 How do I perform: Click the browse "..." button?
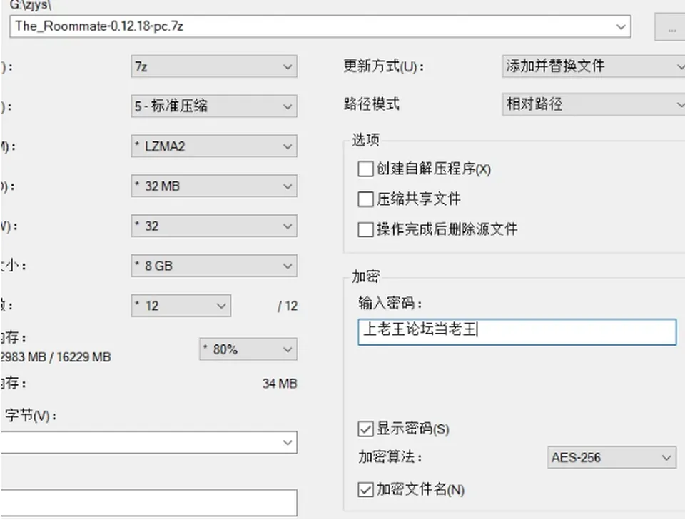670,28
